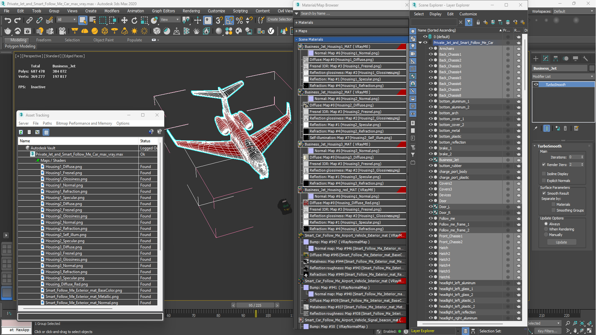
Task: Click the Polygon Modeling button
Action: coord(20,46)
